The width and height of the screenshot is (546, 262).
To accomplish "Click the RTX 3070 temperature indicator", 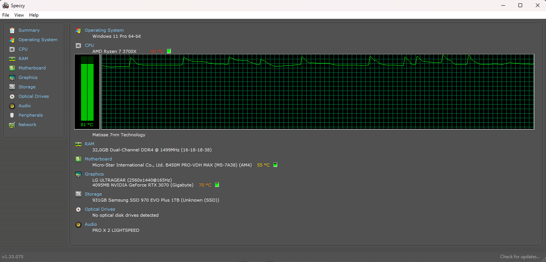I will pos(217,185).
